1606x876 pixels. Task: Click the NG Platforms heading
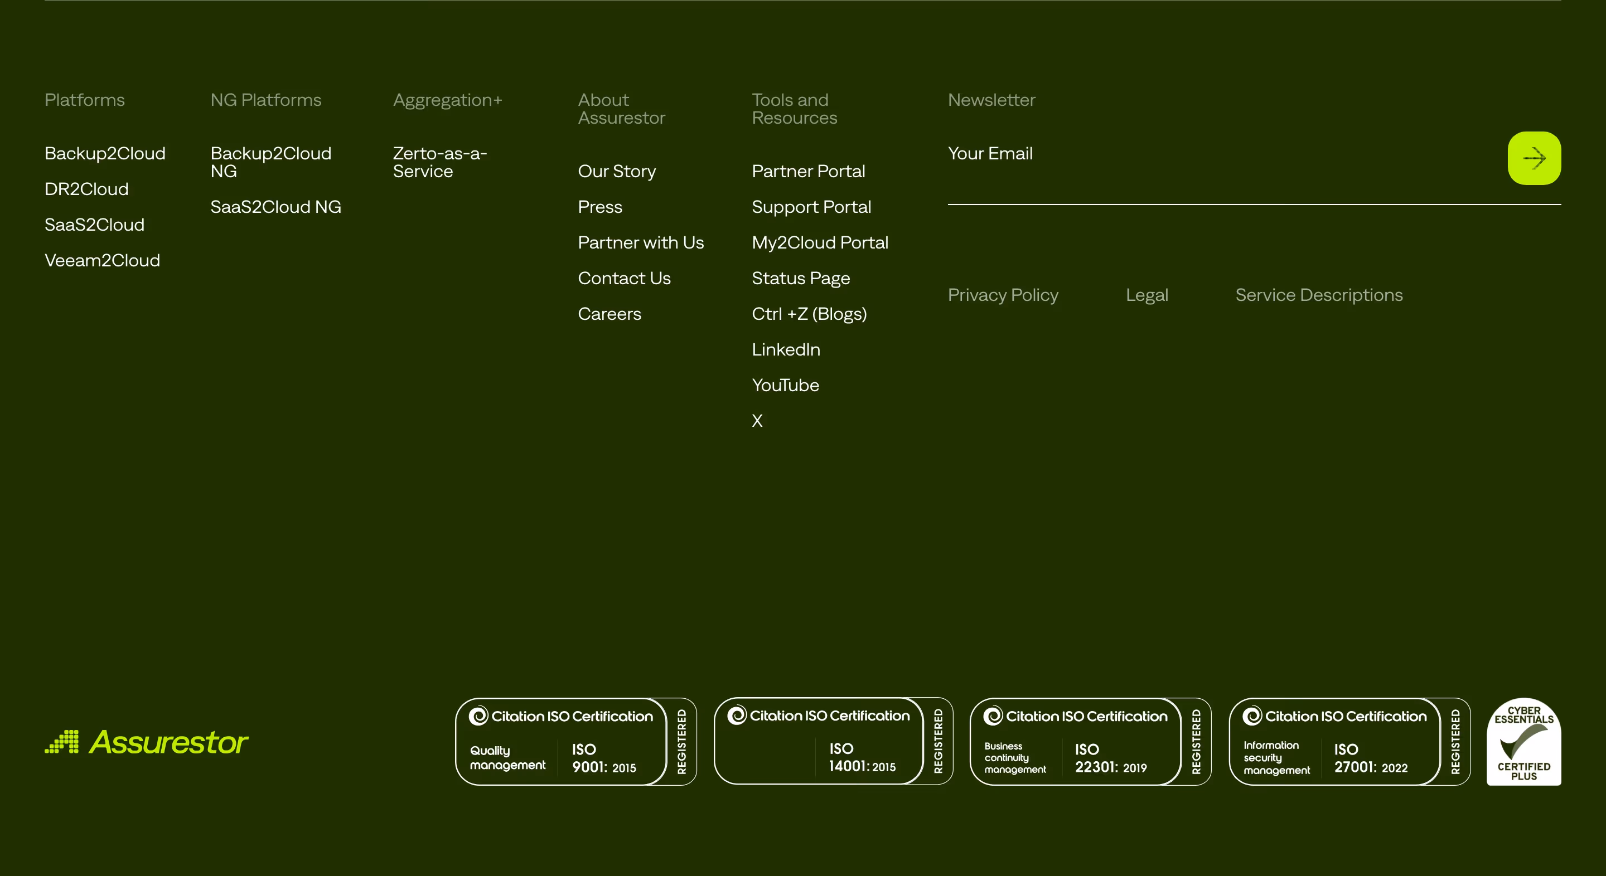click(265, 100)
